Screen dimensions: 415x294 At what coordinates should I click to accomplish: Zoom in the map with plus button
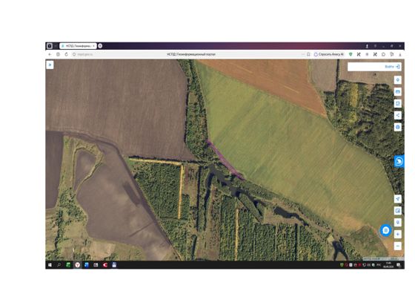397,235
